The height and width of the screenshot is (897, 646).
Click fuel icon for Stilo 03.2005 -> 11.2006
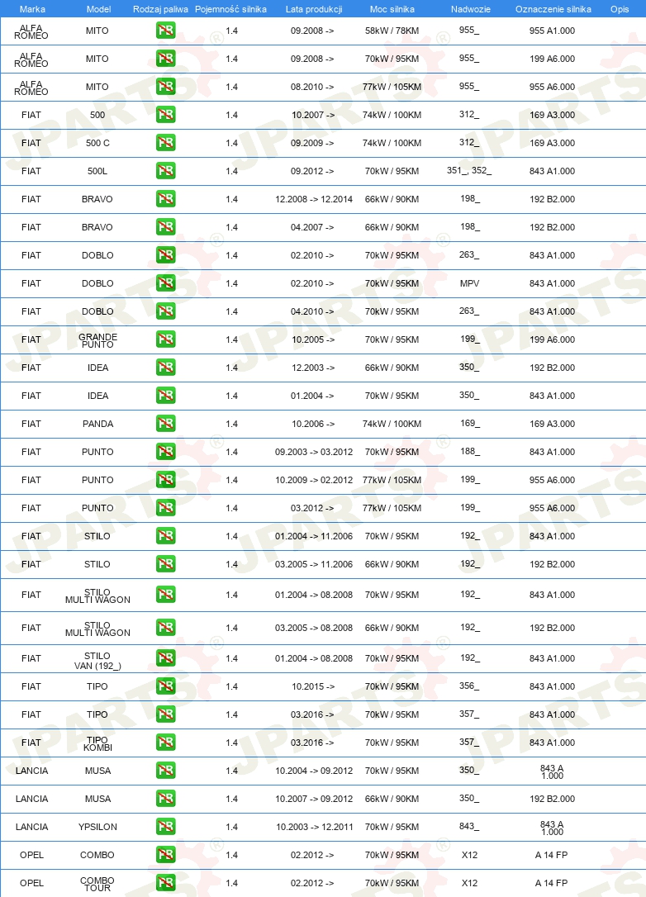coord(166,563)
